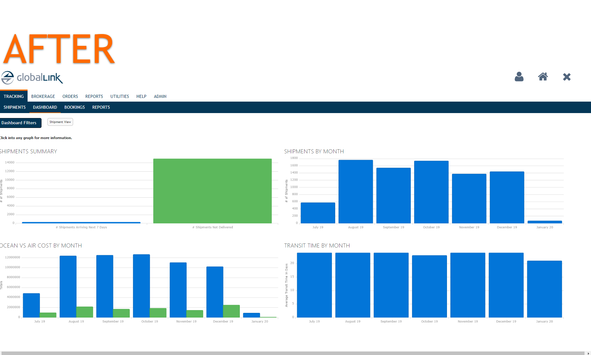
Task: Open the Brokerage menu
Action: 43,96
